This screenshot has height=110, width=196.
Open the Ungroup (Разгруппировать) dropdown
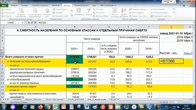(160, 13)
